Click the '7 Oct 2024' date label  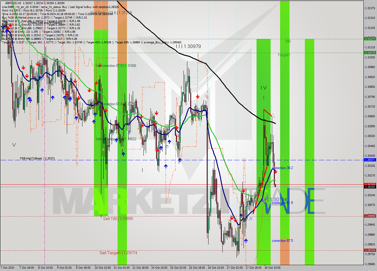8,268
